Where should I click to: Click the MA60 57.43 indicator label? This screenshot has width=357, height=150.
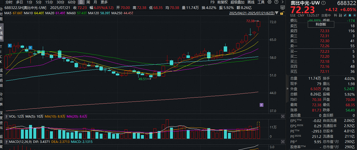point(76,13)
